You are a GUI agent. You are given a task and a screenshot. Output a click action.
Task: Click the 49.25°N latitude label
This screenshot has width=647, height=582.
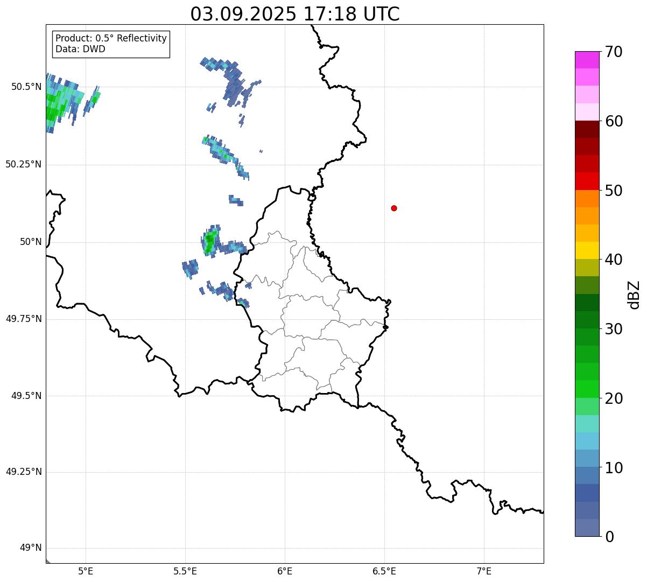[x=23, y=472]
